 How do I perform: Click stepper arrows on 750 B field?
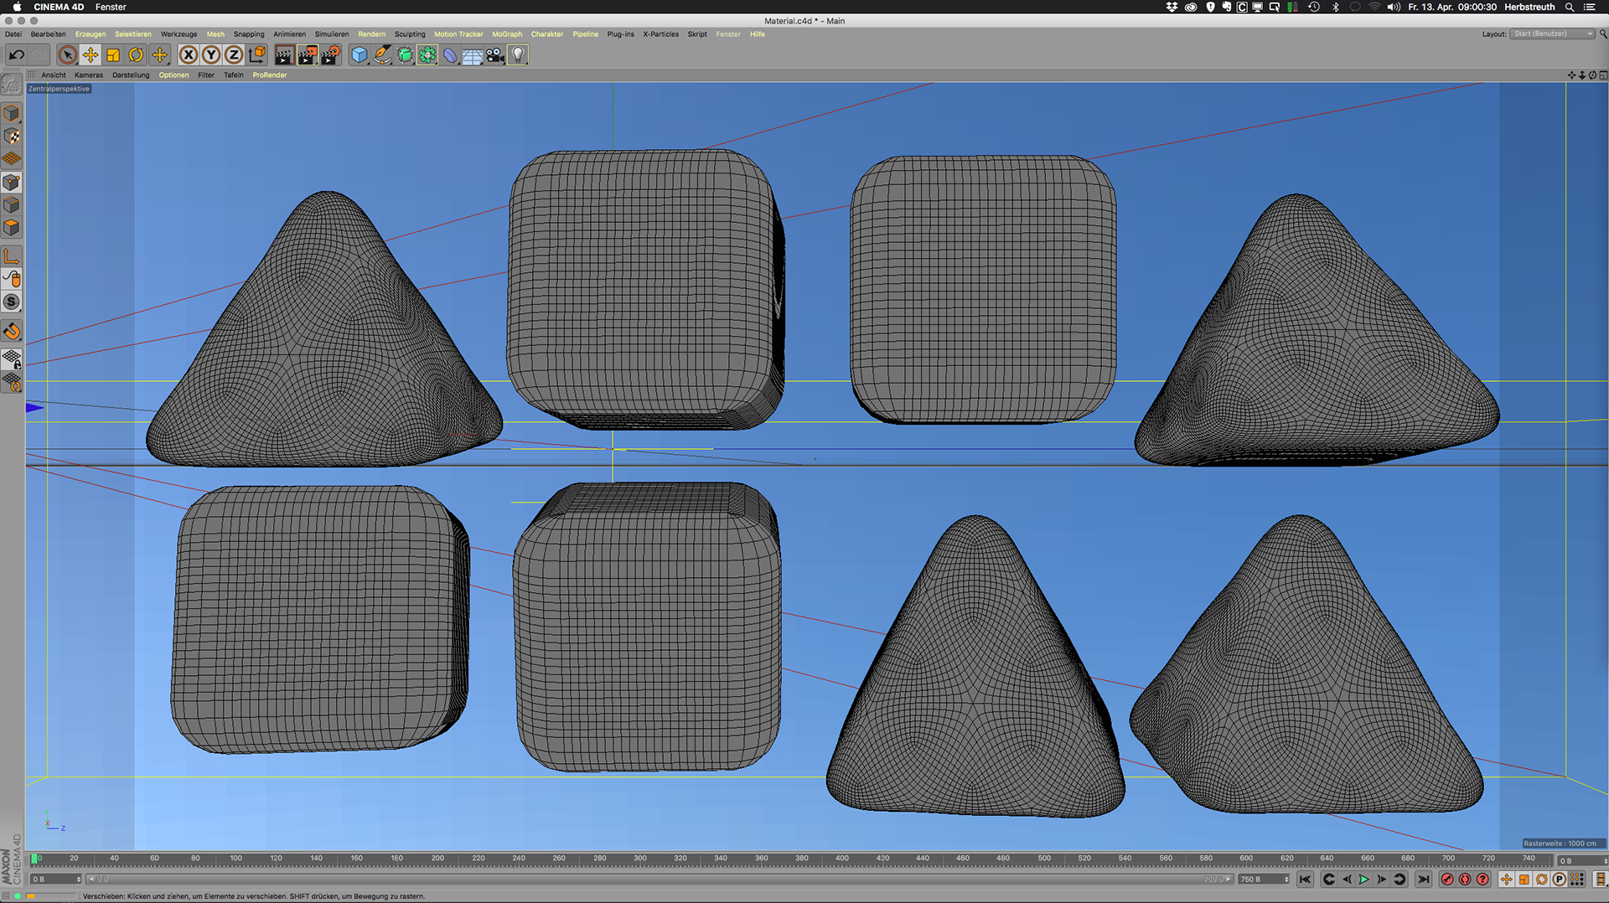(1286, 880)
